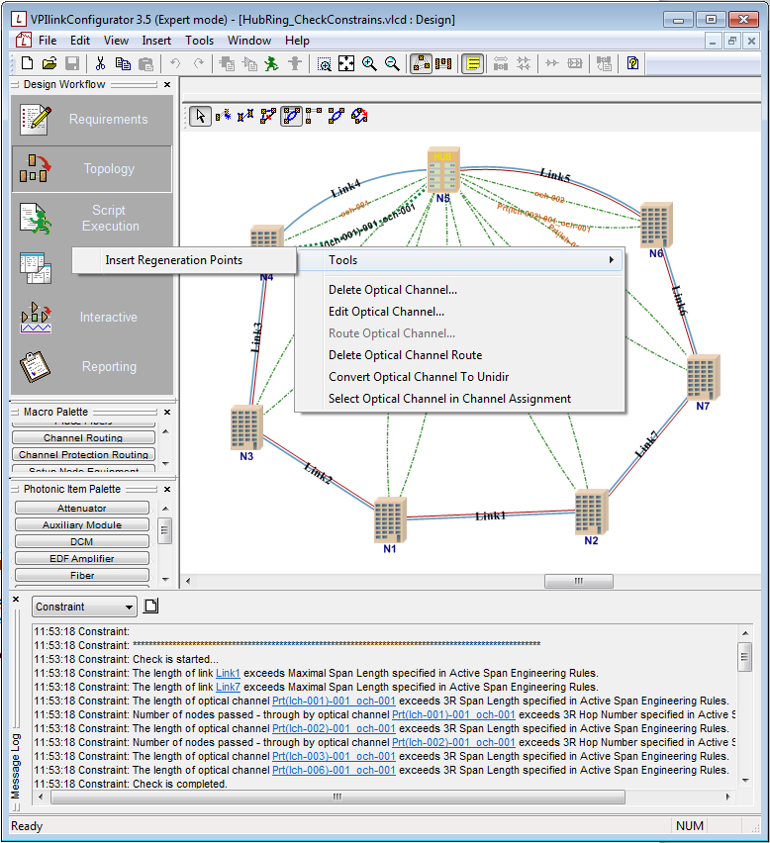Click the Paste clipboard icon

point(145,63)
